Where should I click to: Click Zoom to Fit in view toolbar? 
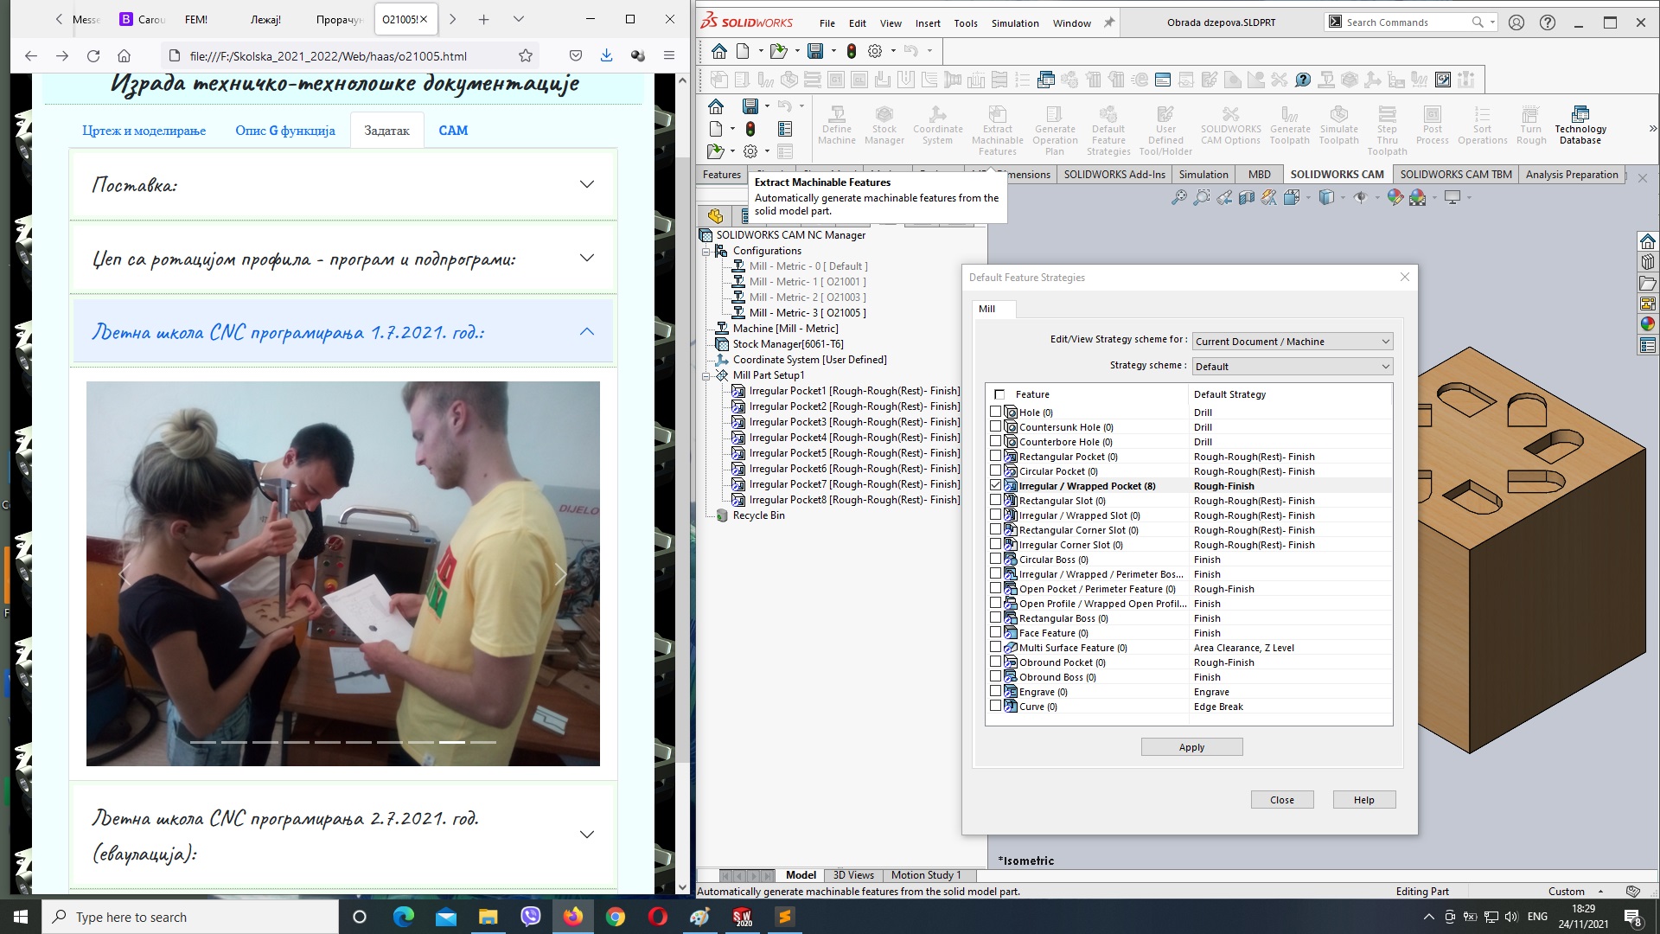[x=1178, y=197]
